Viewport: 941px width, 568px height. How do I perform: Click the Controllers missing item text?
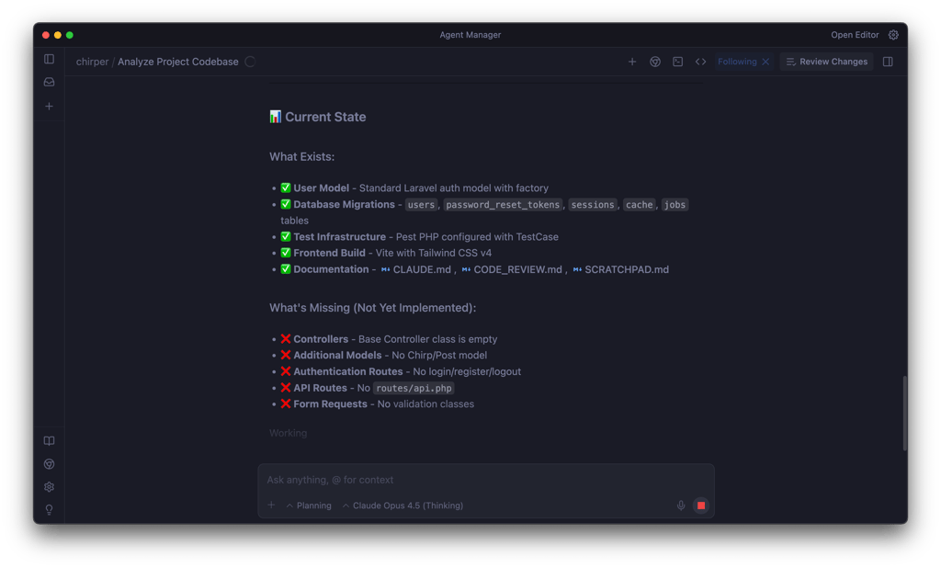389,339
